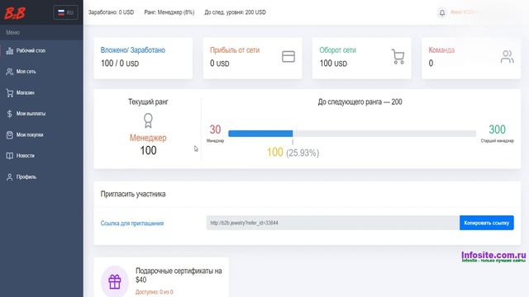
Task: Click the Новости book icon
Action: (10, 156)
